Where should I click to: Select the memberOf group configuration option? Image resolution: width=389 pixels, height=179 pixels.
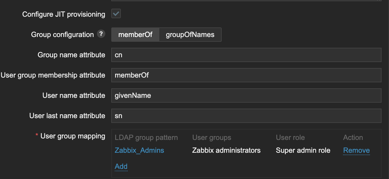coord(135,35)
